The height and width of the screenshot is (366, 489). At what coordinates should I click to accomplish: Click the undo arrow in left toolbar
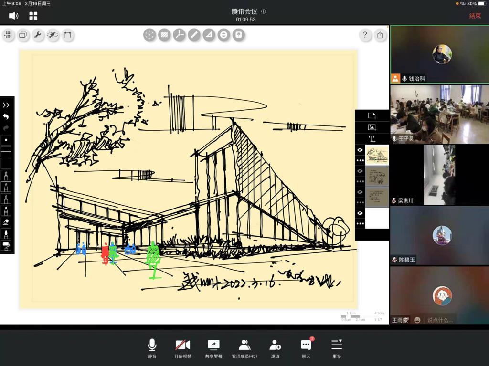[6, 116]
